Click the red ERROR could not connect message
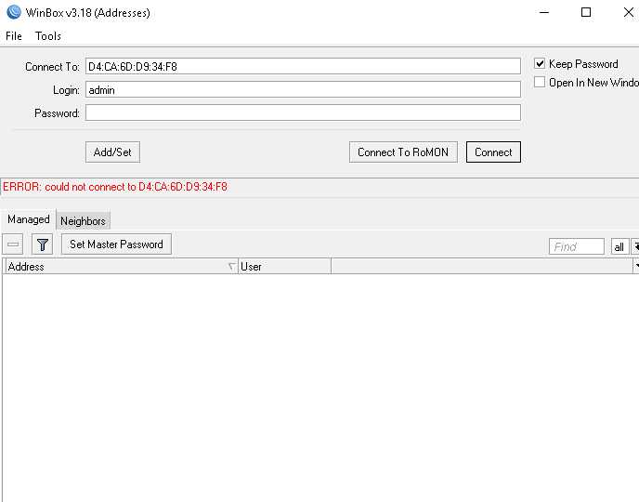 (115, 187)
